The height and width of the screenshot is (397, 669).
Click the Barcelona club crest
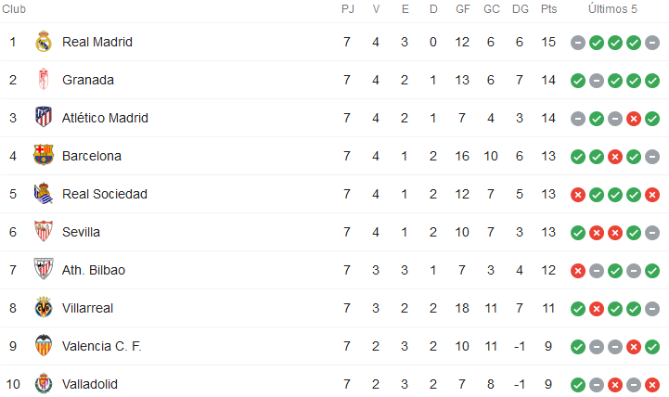43,155
